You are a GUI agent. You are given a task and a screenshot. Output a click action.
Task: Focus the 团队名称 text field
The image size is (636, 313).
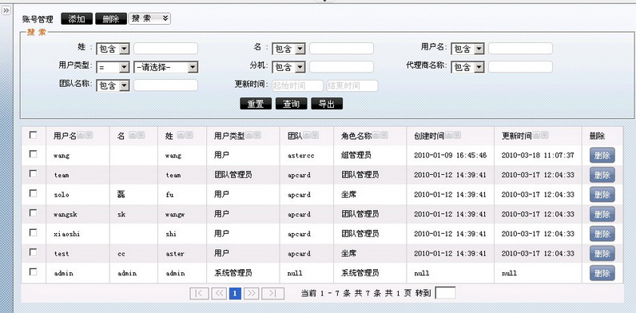[x=166, y=85]
